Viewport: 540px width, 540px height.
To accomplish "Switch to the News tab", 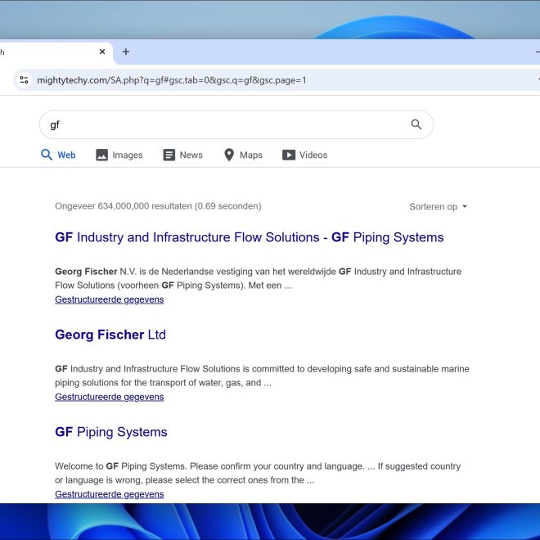I will coord(182,155).
